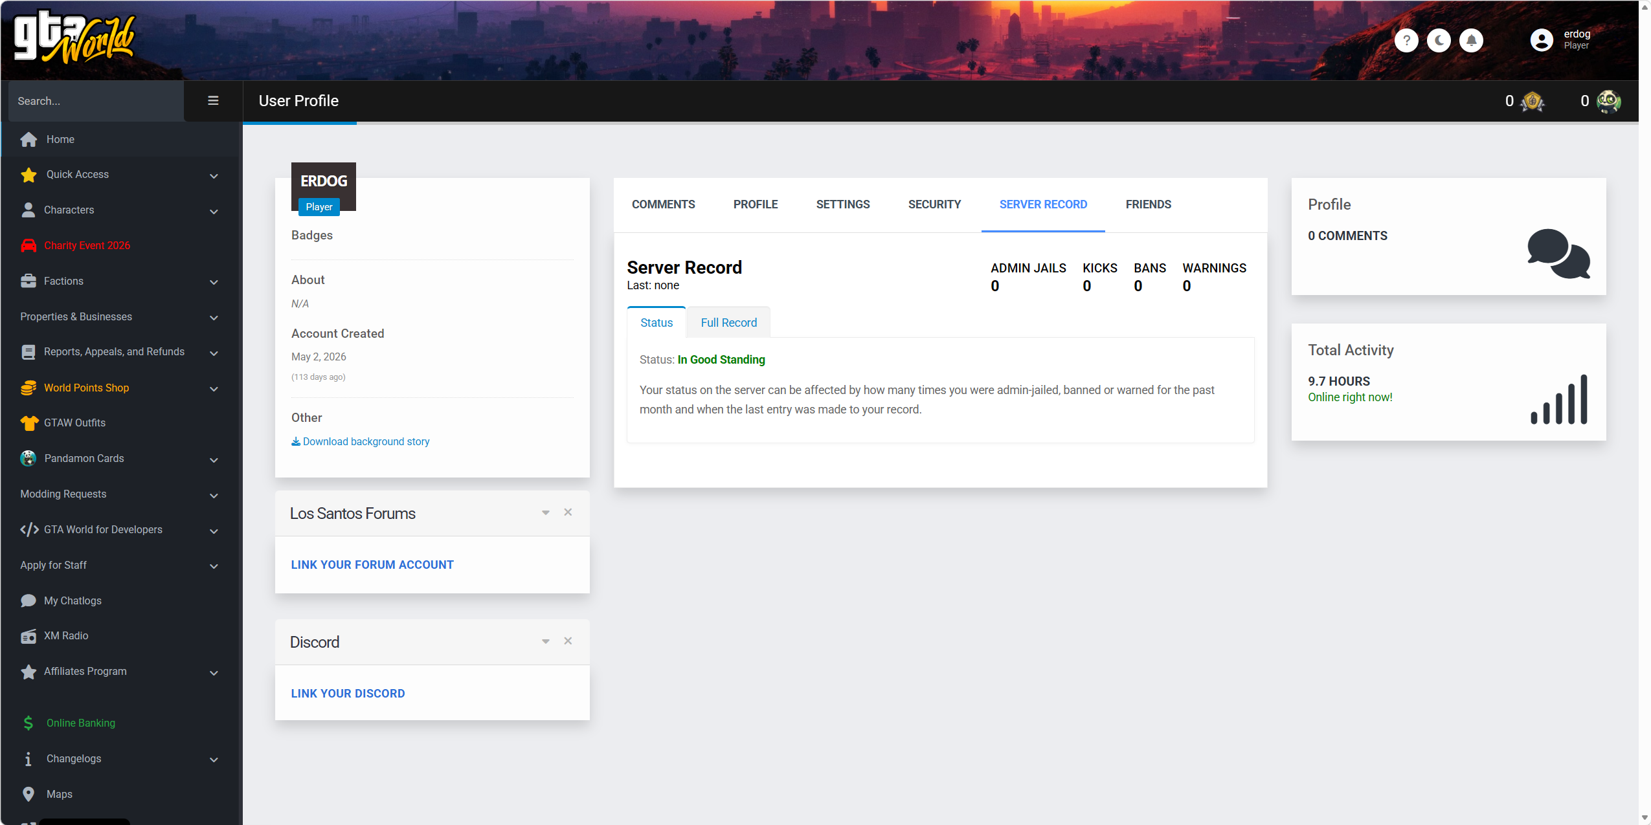Expand Apply for Staff chevron
Screen dimensions: 1651x825
[x=214, y=567]
